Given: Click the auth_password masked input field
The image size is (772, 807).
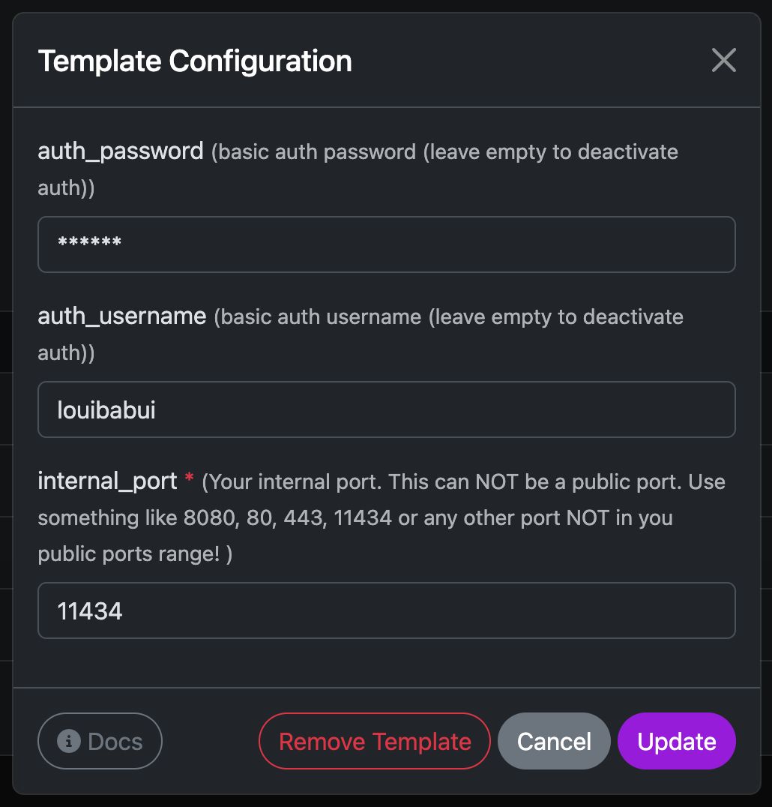Looking at the screenshot, I should (x=386, y=244).
